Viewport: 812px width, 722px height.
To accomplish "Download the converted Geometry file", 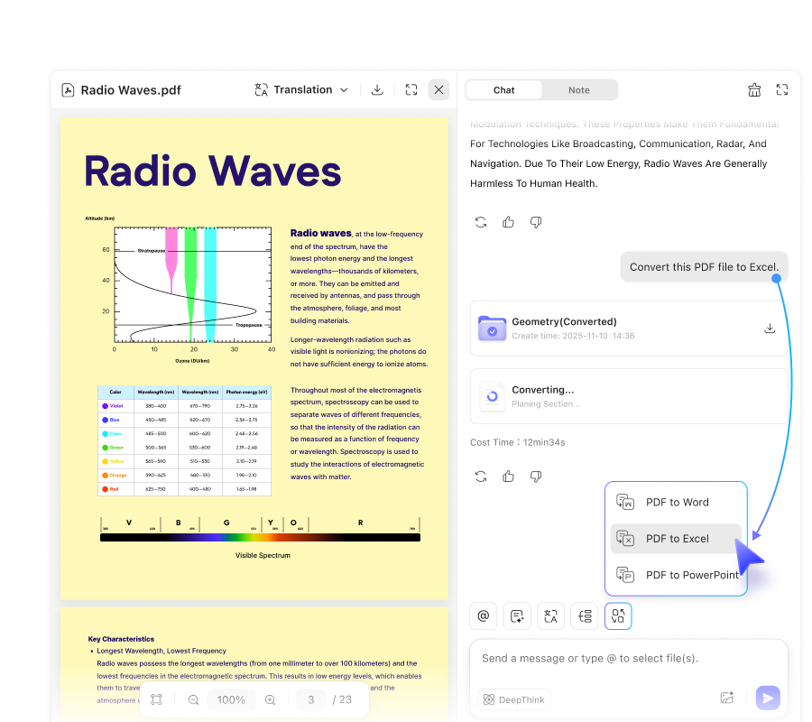I will point(770,329).
